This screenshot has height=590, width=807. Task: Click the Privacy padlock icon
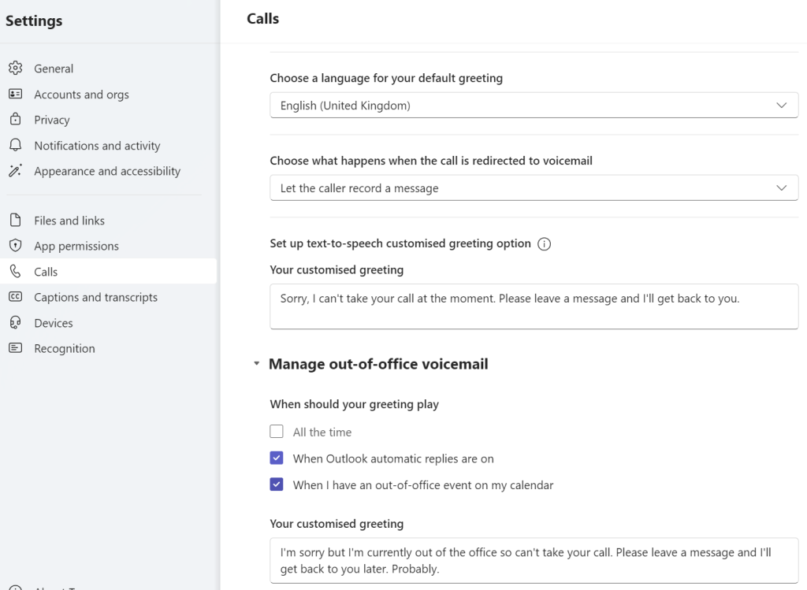click(x=16, y=119)
